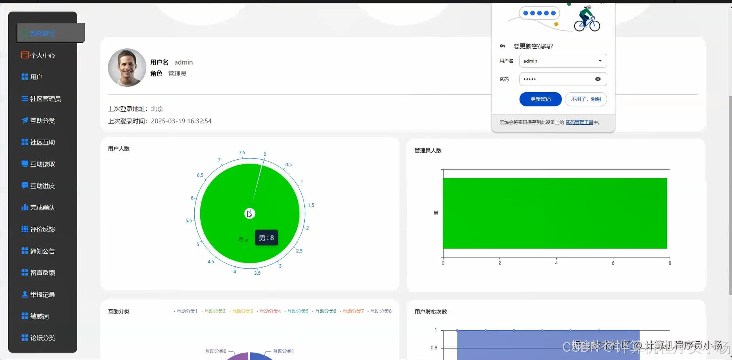Click the list icon next to 社区管理员
Screen dimensions: 732x360
click(x=25, y=99)
